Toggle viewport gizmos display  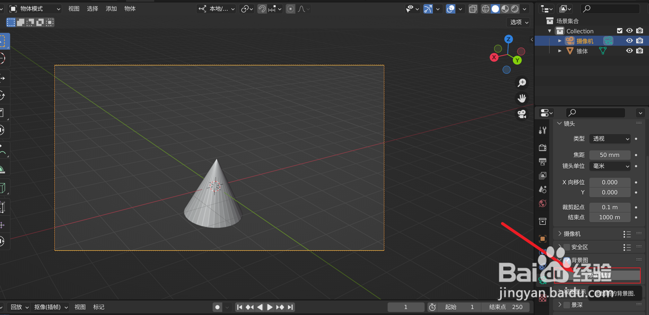[x=428, y=9]
